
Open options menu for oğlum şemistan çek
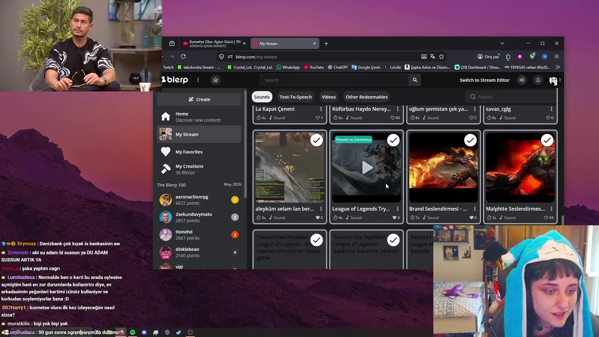(x=475, y=109)
